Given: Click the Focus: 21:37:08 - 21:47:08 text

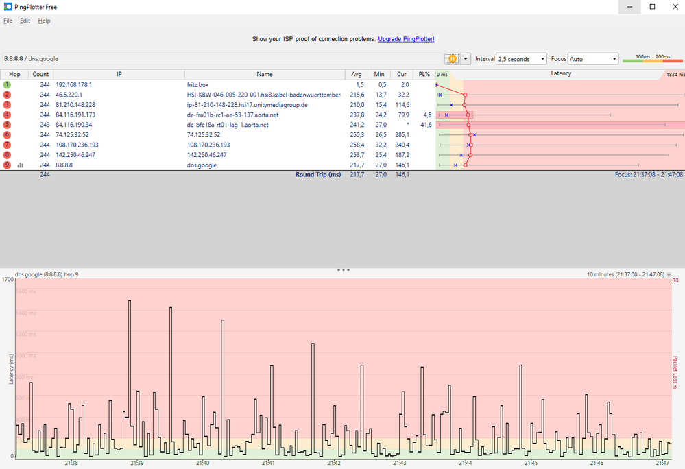Looking at the screenshot, I should pos(649,175).
